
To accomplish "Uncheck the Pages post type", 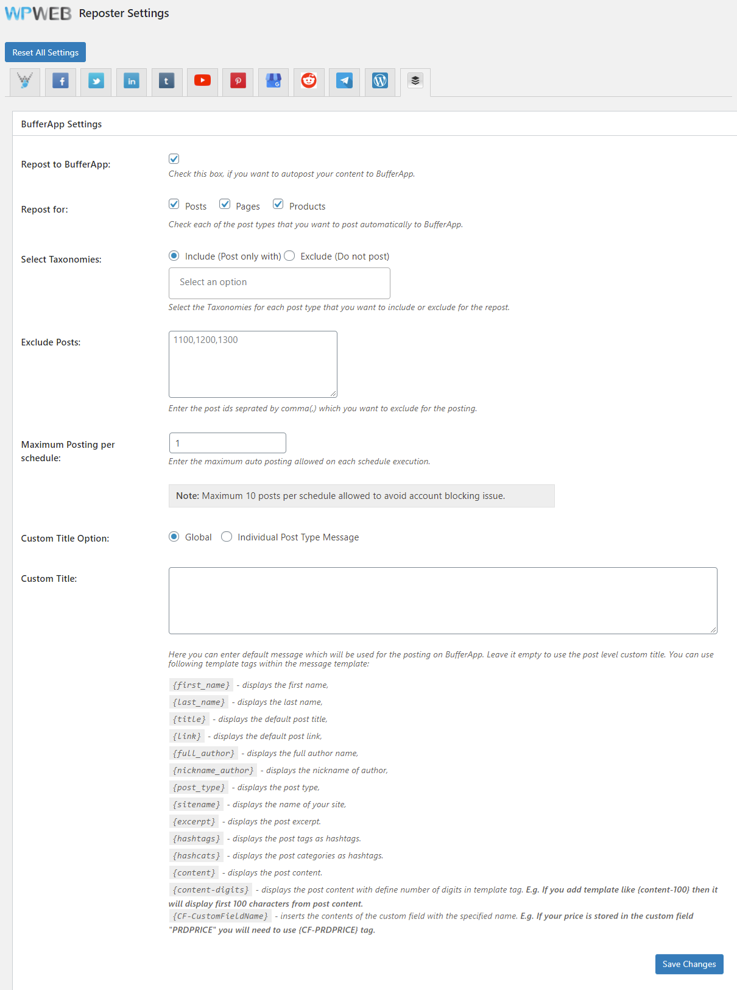I will [226, 203].
